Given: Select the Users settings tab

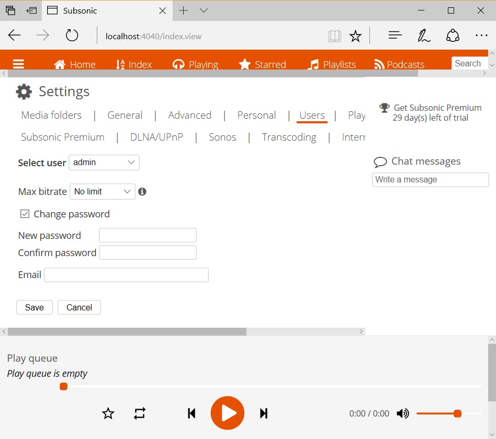Looking at the screenshot, I should click(312, 115).
